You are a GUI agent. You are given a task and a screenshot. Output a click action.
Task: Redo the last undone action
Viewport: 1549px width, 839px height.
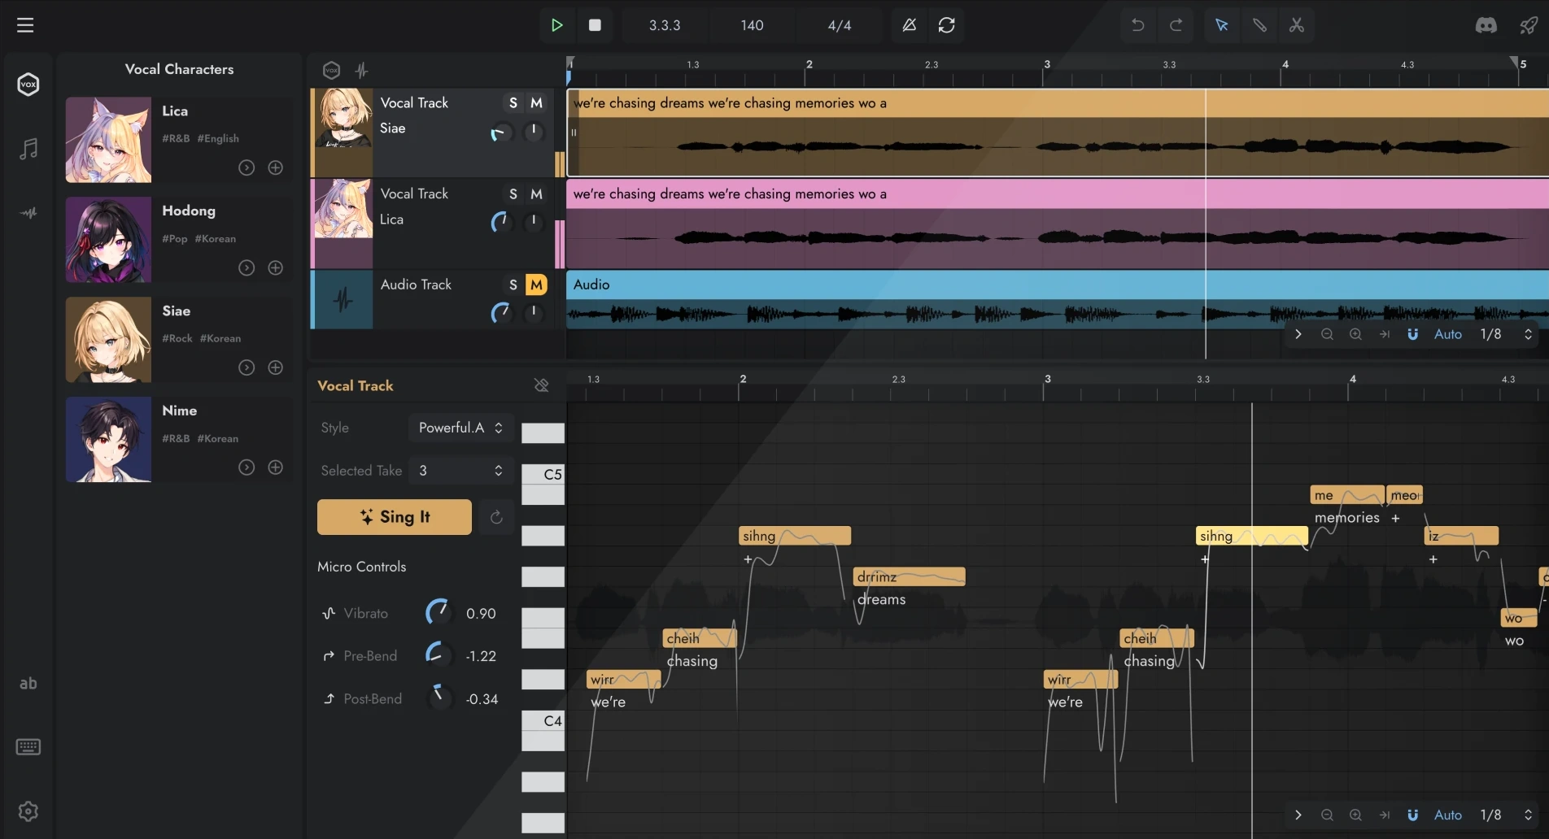click(x=1176, y=25)
